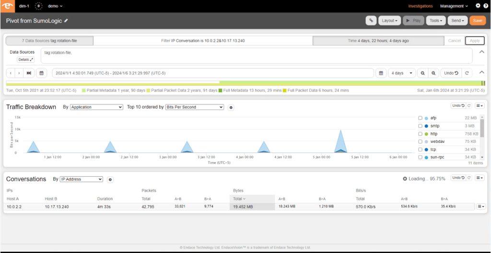Open row menu for 10.0.2.2 conversation
The height and width of the screenshot is (253, 491).
click(x=480, y=207)
